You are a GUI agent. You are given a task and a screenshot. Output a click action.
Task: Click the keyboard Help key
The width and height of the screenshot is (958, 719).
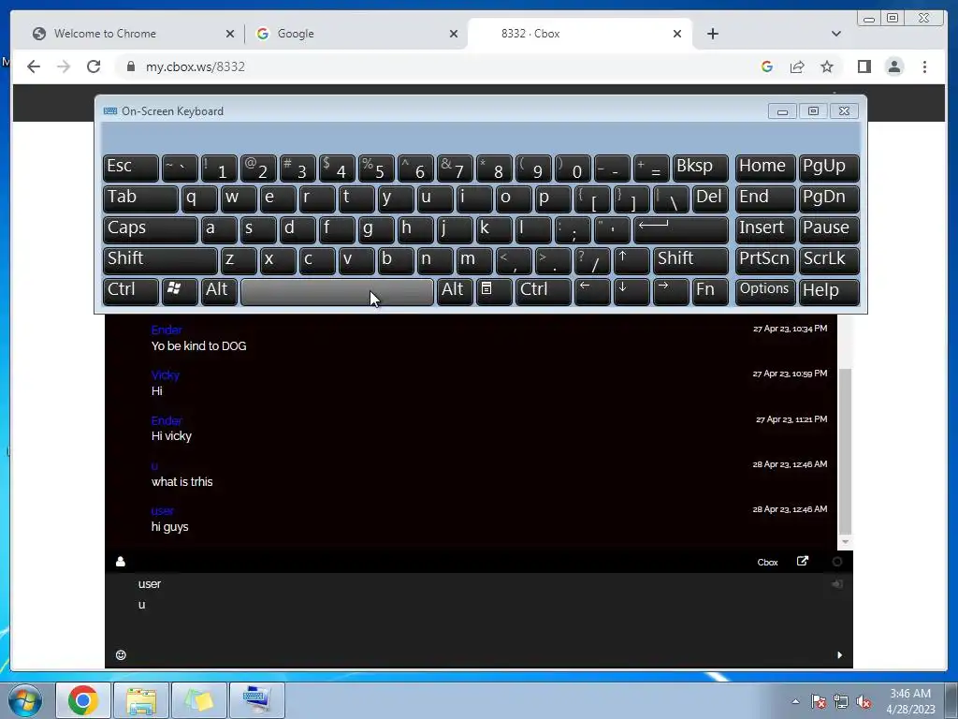(x=829, y=291)
